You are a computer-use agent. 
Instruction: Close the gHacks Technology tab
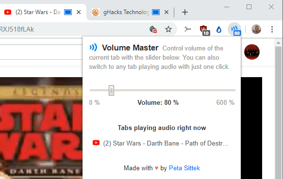[166, 12]
